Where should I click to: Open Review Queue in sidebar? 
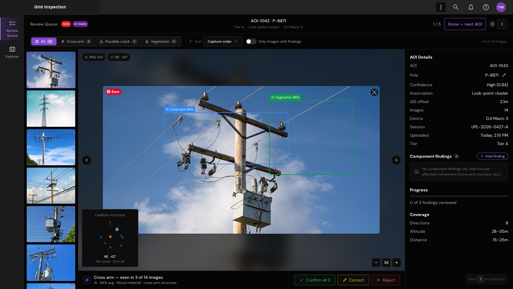(12, 29)
